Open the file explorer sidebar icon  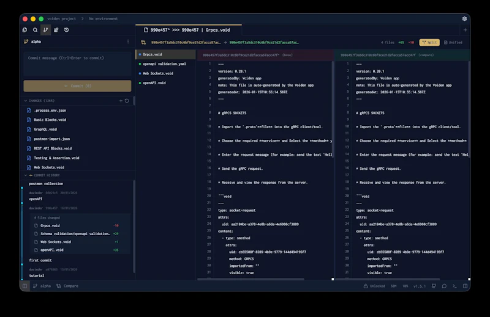click(x=24, y=30)
